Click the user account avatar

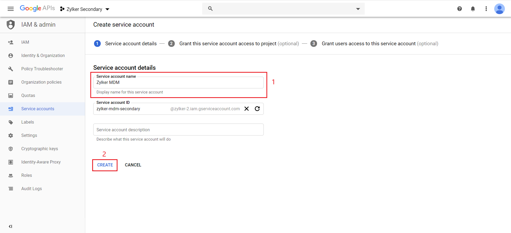point(499,9)
